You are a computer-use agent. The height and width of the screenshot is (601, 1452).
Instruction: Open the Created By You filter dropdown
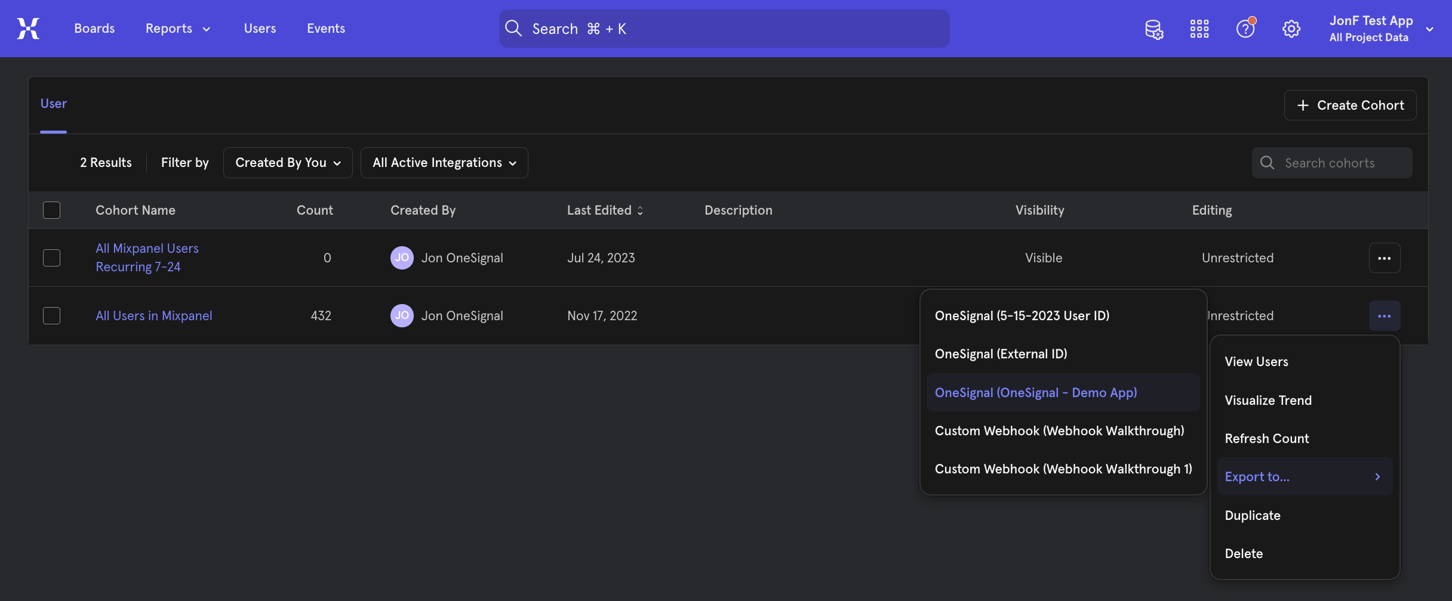click(288, 163)
